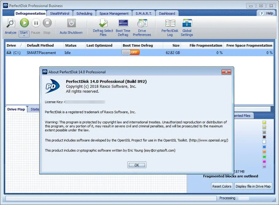Click the lavender legend color swatch

click(264, 166)
